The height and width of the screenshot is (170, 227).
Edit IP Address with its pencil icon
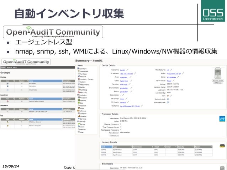[135, 73]
